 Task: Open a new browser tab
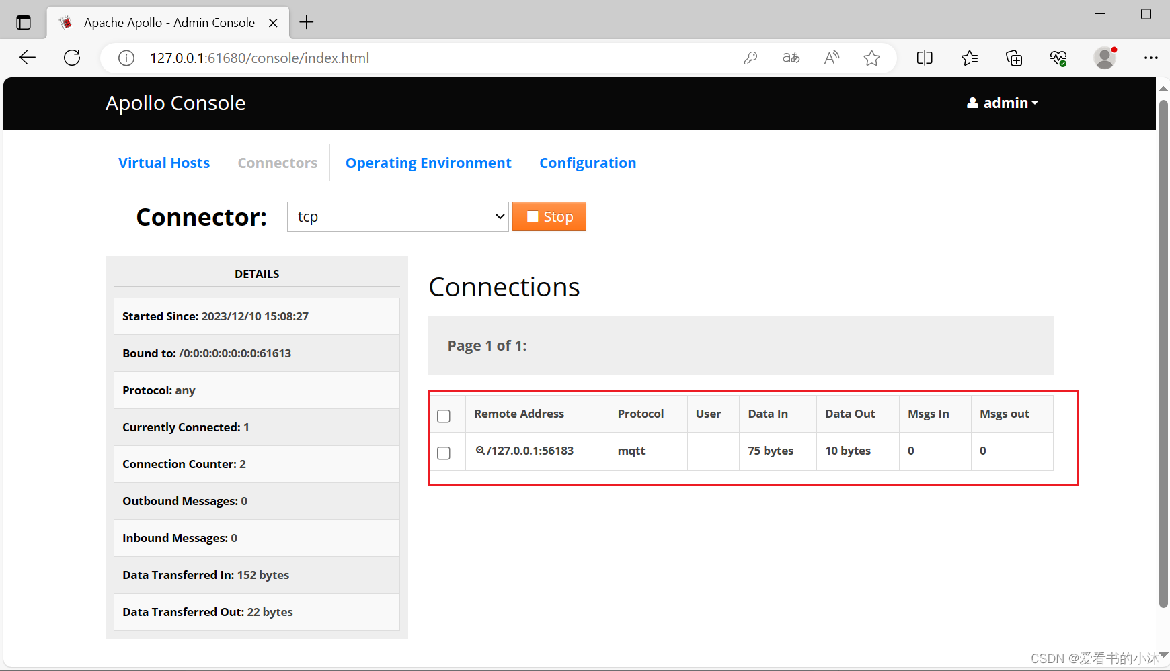[x=307, y=22]
